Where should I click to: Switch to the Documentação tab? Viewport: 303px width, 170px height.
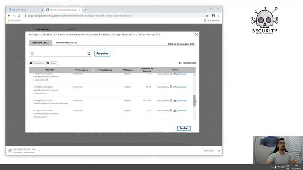pos(66,43)
